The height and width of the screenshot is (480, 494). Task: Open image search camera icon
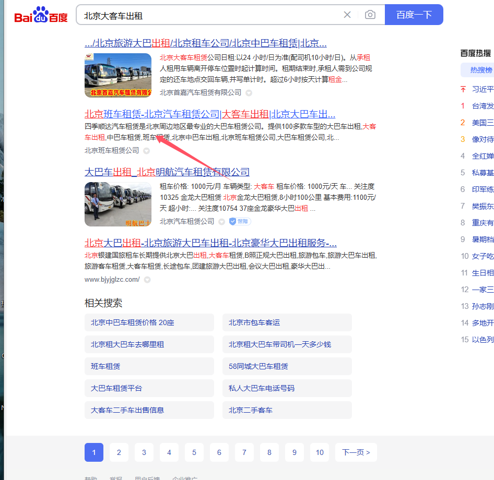click(x=370, y=15)
